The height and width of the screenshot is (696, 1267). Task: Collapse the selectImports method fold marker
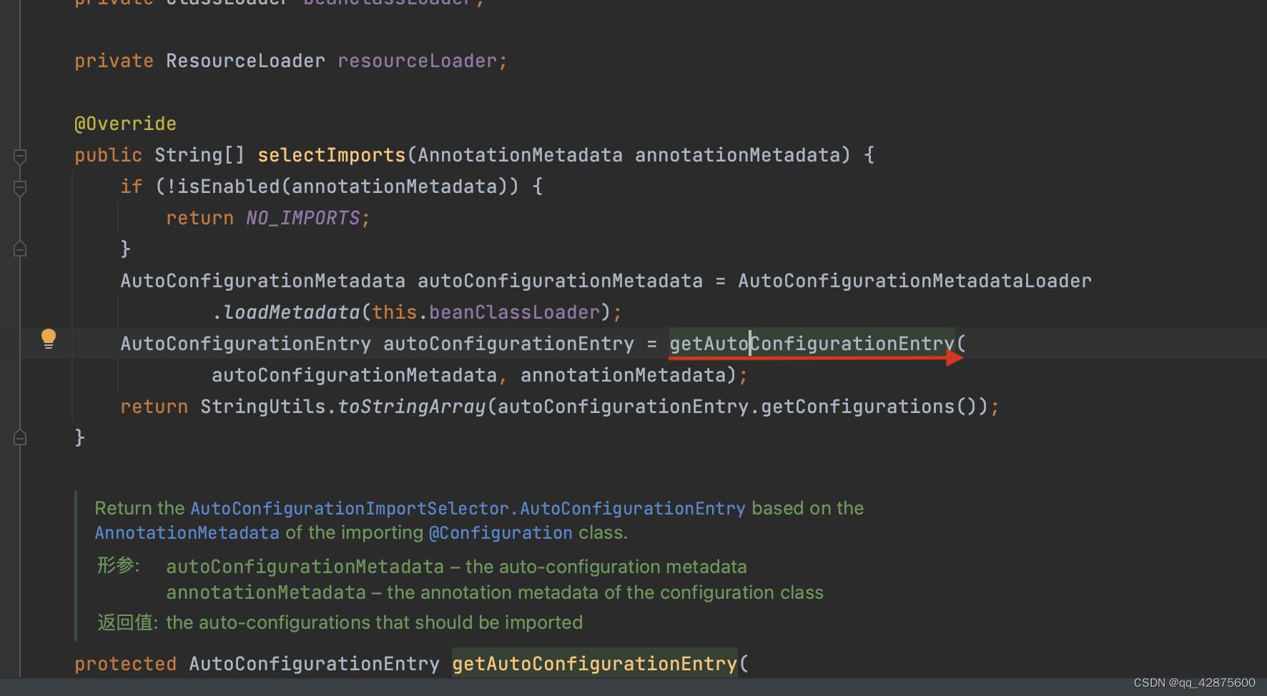pyautogui.click(x=20, y=156)
